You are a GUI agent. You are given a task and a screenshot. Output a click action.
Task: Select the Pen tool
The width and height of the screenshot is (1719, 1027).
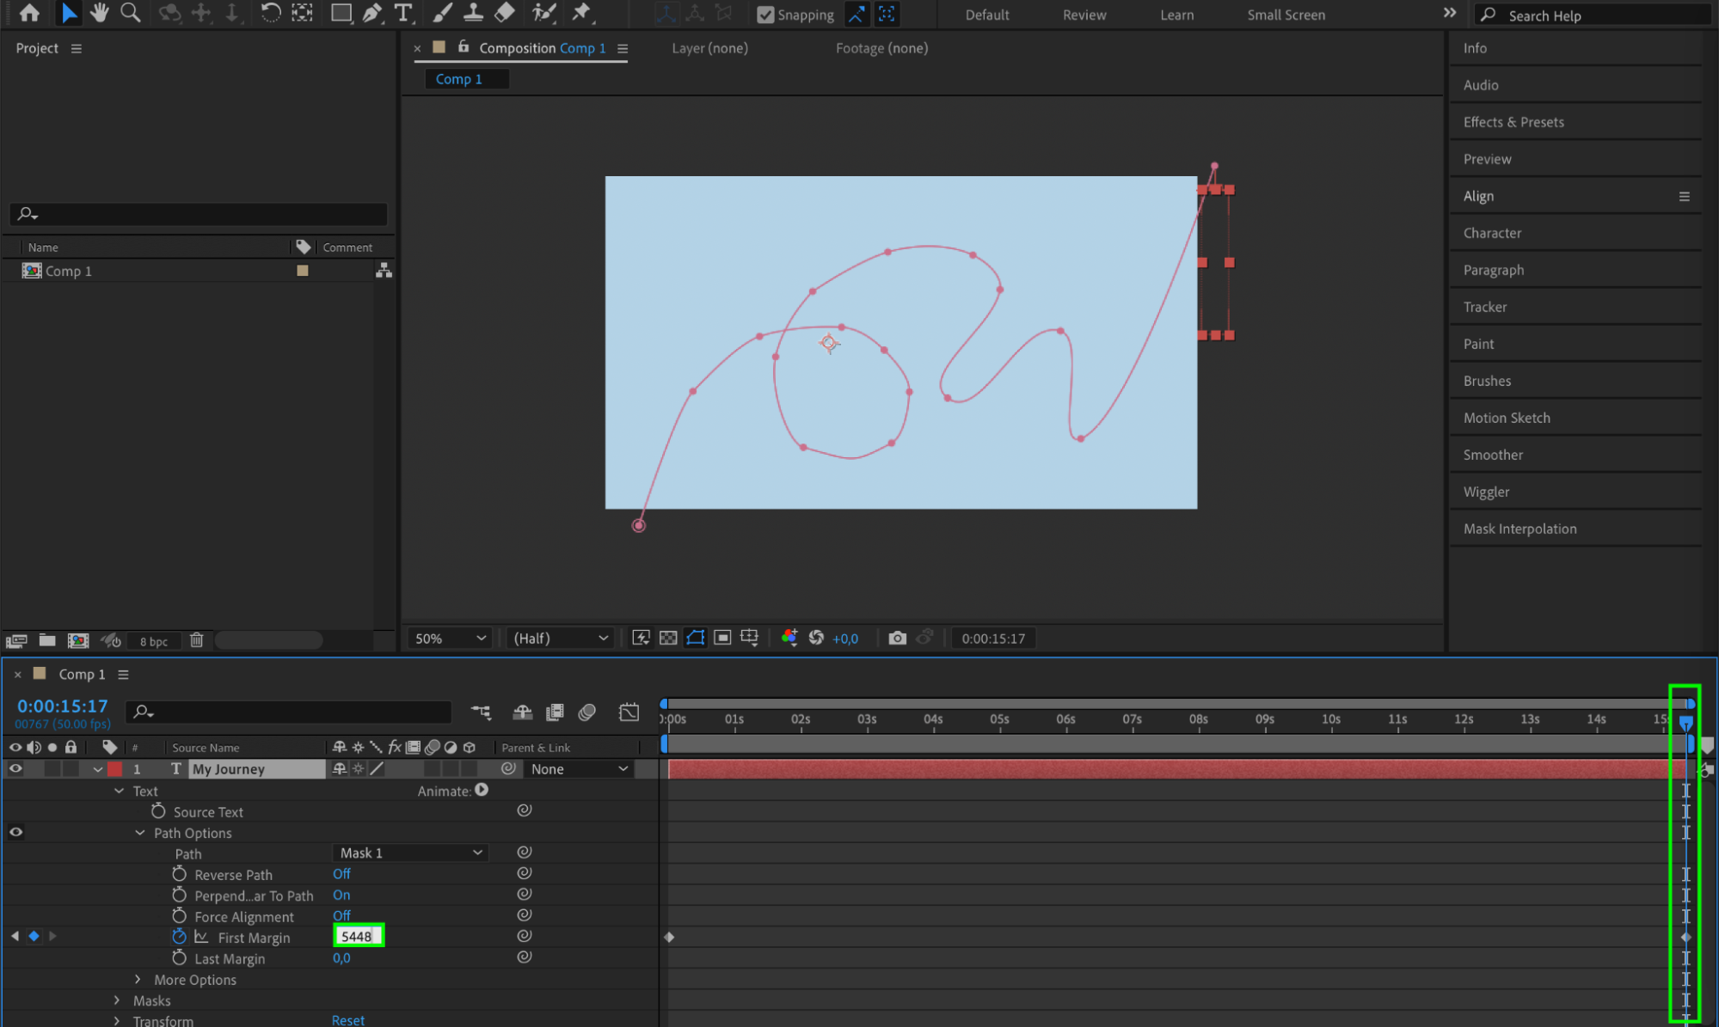372,13
